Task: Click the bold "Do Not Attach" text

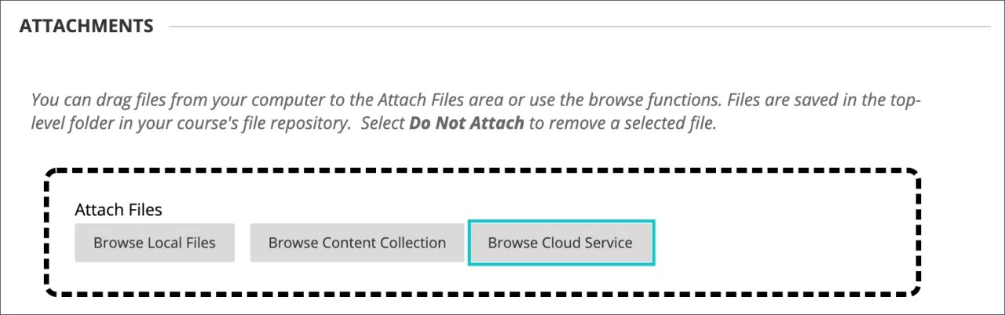Action: [x=466, y=125]
